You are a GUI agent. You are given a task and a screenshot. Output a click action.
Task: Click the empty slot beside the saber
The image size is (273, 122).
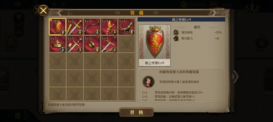pyautogui.click(x=126, y=44)
